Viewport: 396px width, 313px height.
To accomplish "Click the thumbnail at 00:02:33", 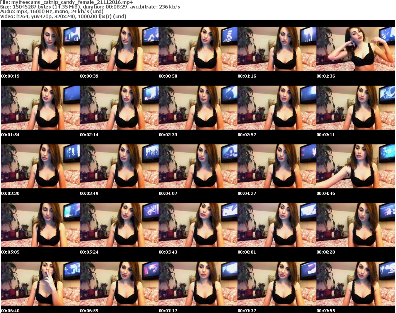I will coord(198,108).
